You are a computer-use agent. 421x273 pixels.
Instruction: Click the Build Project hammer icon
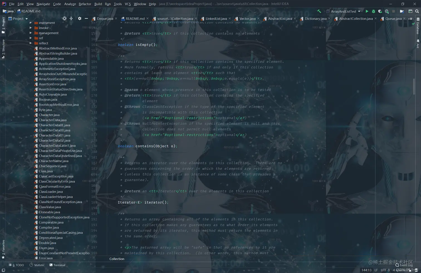(x=319, y=11)
